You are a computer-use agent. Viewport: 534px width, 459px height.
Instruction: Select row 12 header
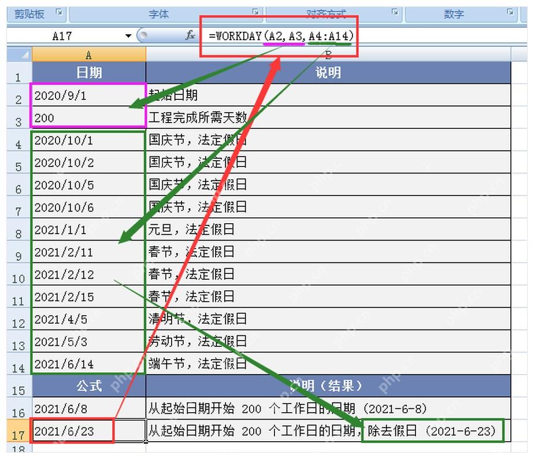(x=20, y=319)
